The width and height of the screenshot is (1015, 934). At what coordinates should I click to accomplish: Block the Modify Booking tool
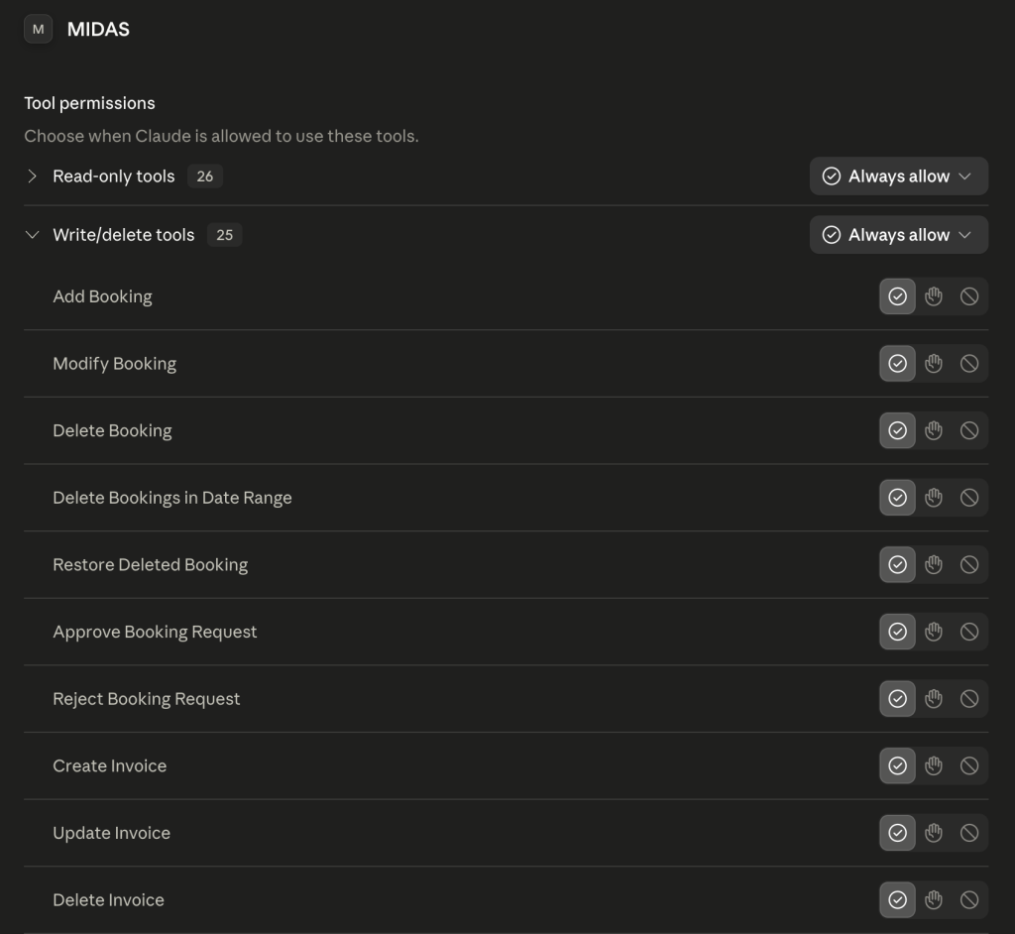tap(969, 363)
